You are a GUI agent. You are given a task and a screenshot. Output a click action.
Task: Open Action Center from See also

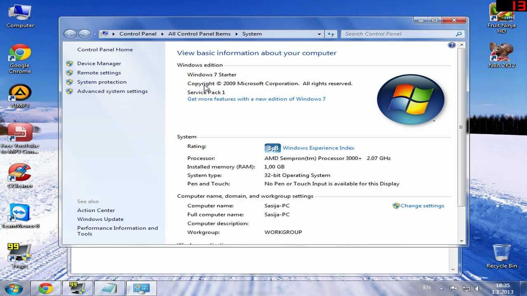96,210
